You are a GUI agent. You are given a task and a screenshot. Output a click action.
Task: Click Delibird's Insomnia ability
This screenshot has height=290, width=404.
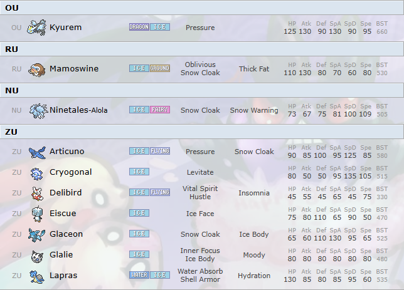point(254,193)
